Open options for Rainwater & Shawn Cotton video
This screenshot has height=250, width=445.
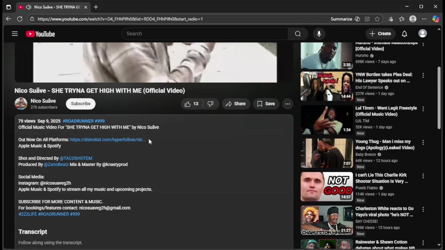pos(423,243)
